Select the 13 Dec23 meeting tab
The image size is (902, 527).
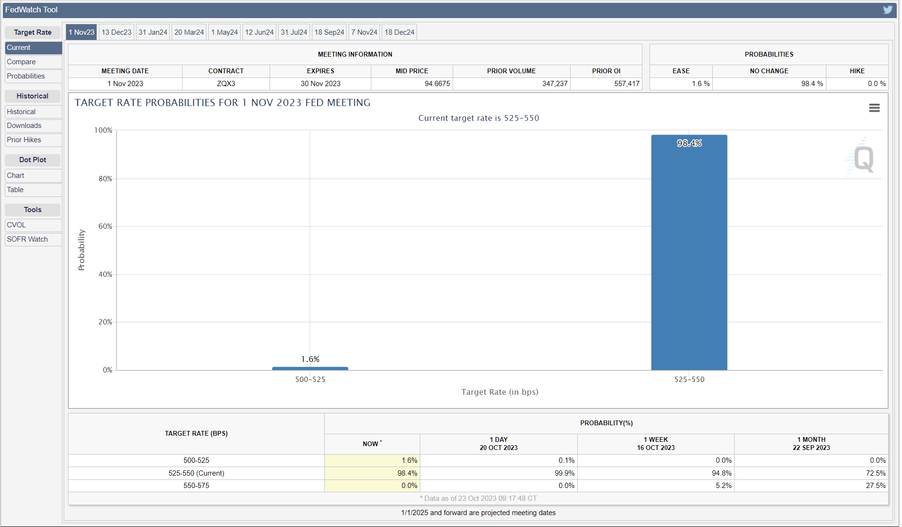pos(116,32)
